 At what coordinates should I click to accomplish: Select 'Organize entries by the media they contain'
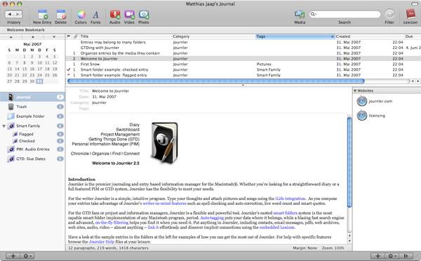(243, 53)
